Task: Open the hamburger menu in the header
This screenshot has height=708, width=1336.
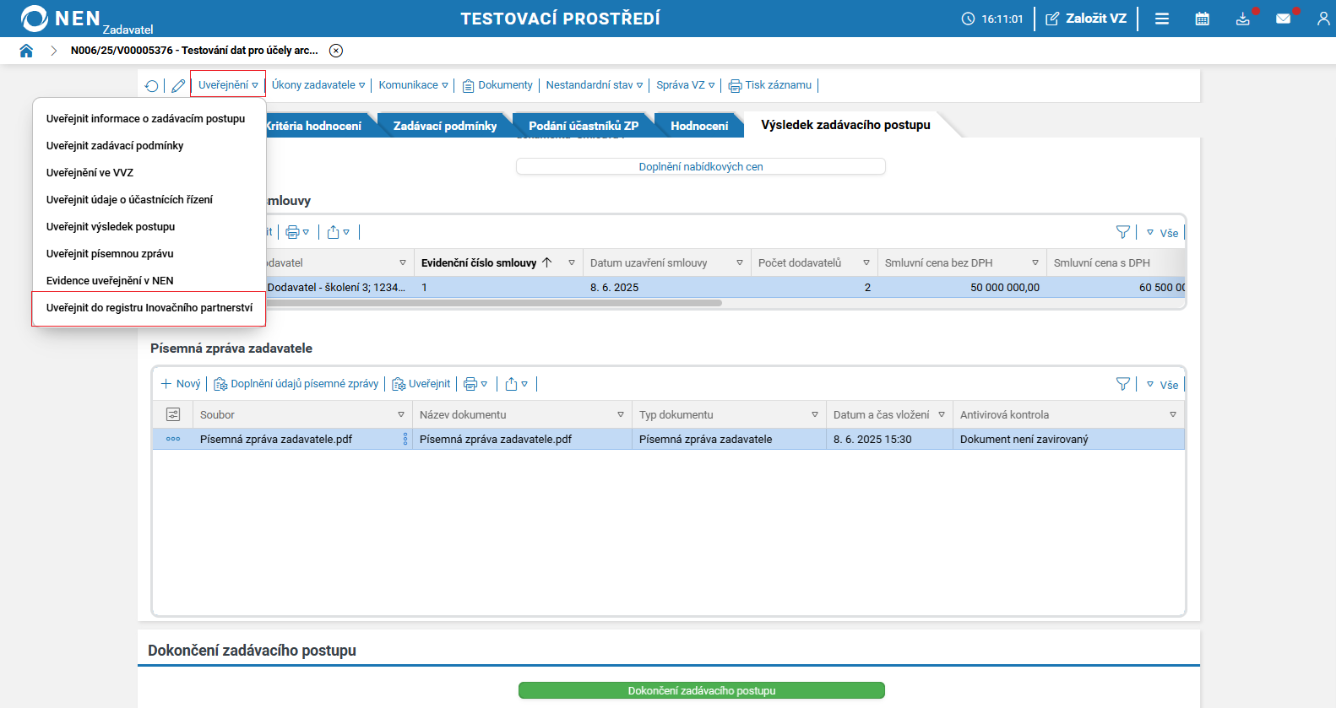Action: point(1162,19)
